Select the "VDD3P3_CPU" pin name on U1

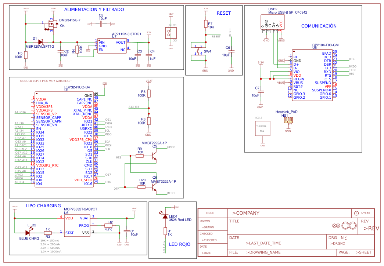click(81, 139)
